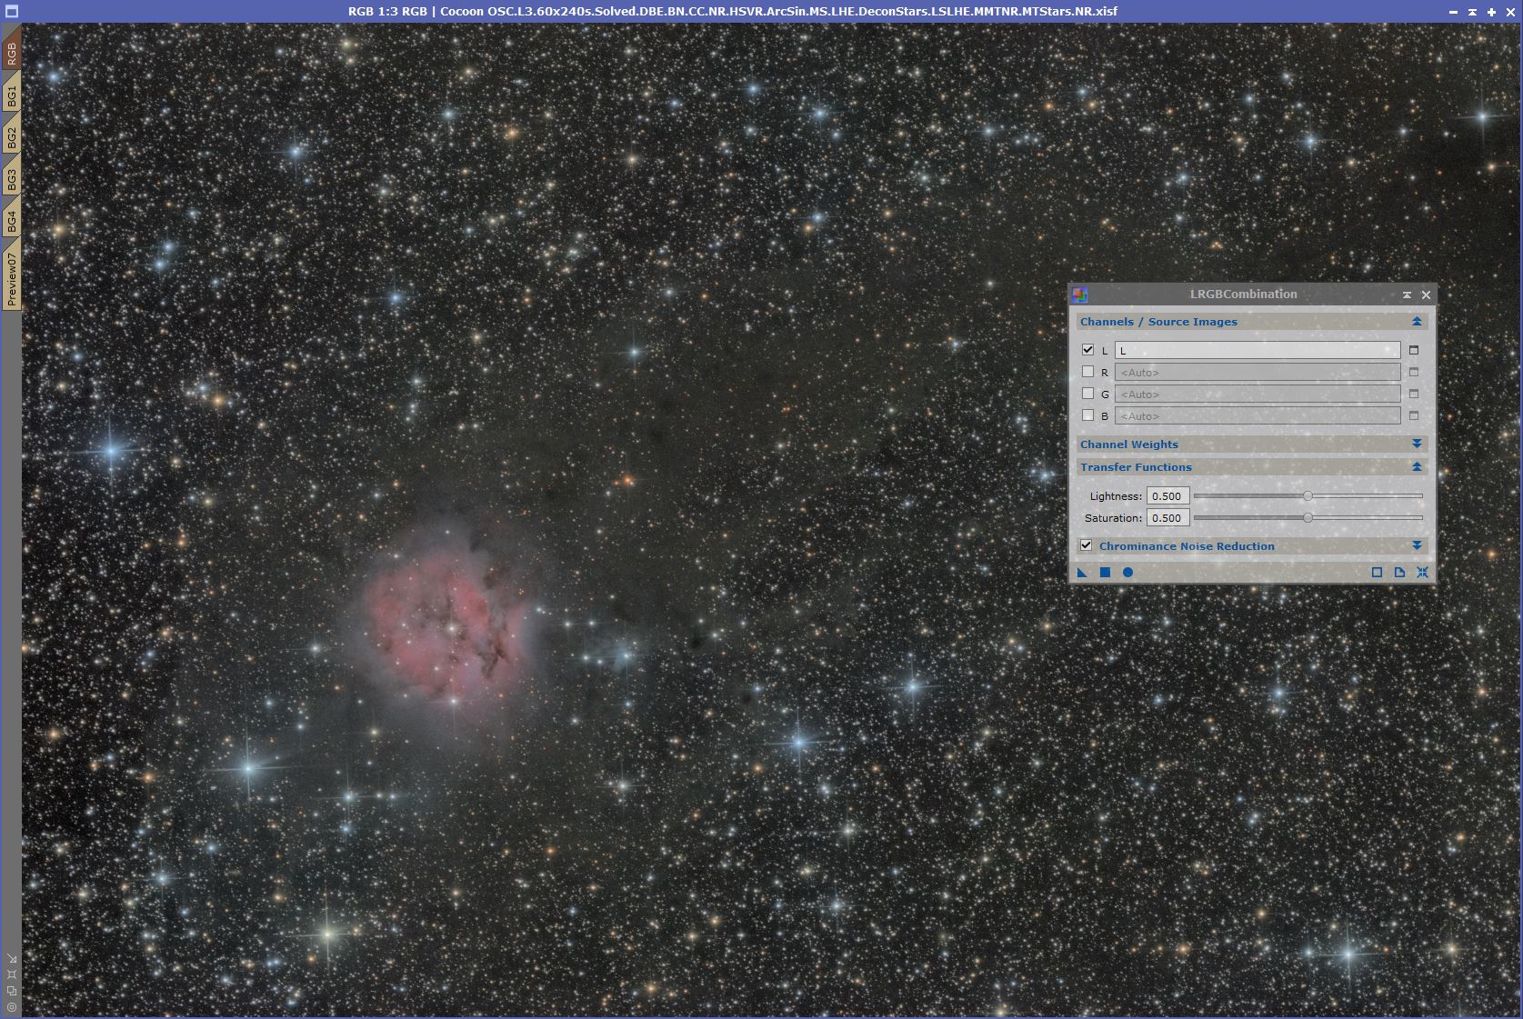This screenshot has height=1019, width=1523.
Task: Open view selector for L channel
Action: [x=1413, y=351]
